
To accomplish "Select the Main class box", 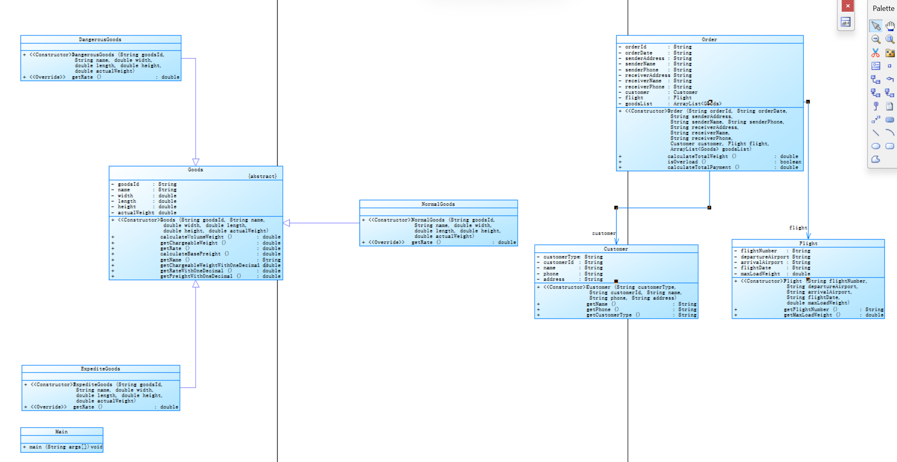I will click(x=61, y=432).
